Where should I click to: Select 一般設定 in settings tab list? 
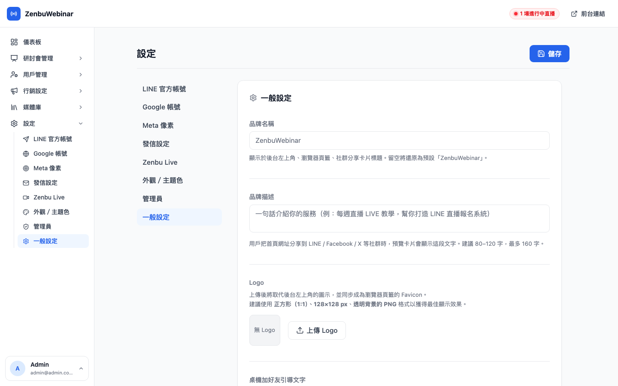[179, 217]
